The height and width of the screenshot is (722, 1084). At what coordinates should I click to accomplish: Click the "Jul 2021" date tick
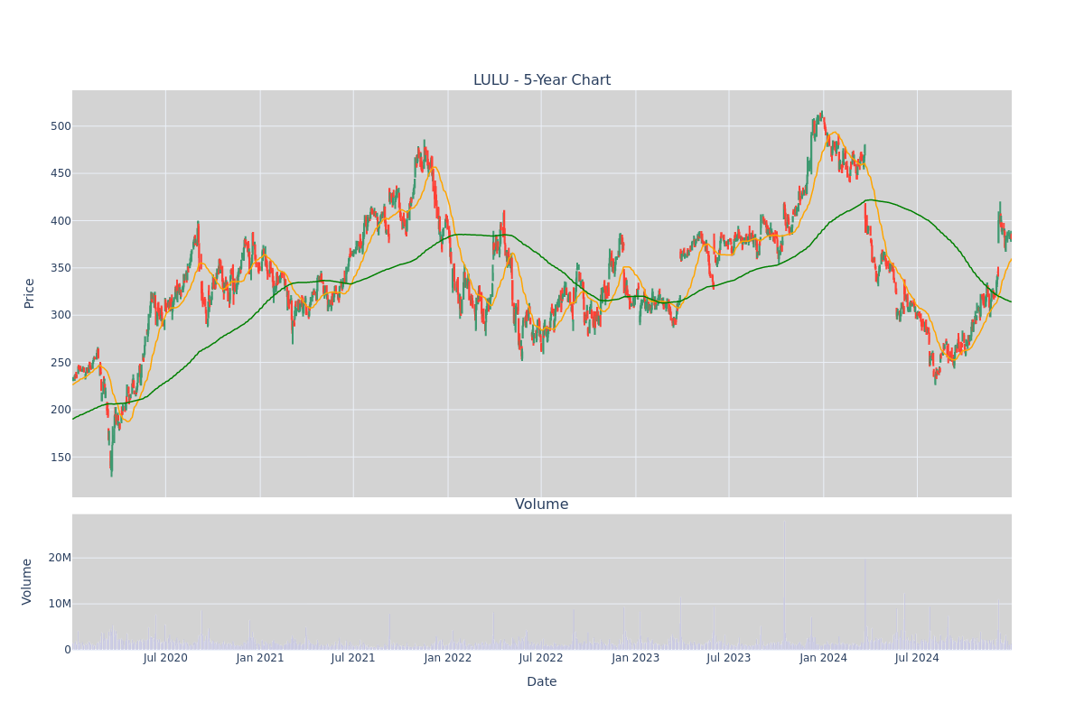pyautogui.click(x=353, y=658)
